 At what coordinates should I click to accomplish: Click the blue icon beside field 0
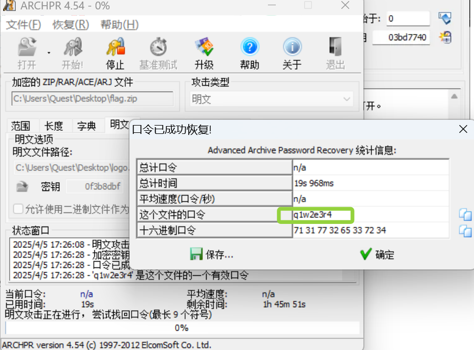click(x=445, y=18)
